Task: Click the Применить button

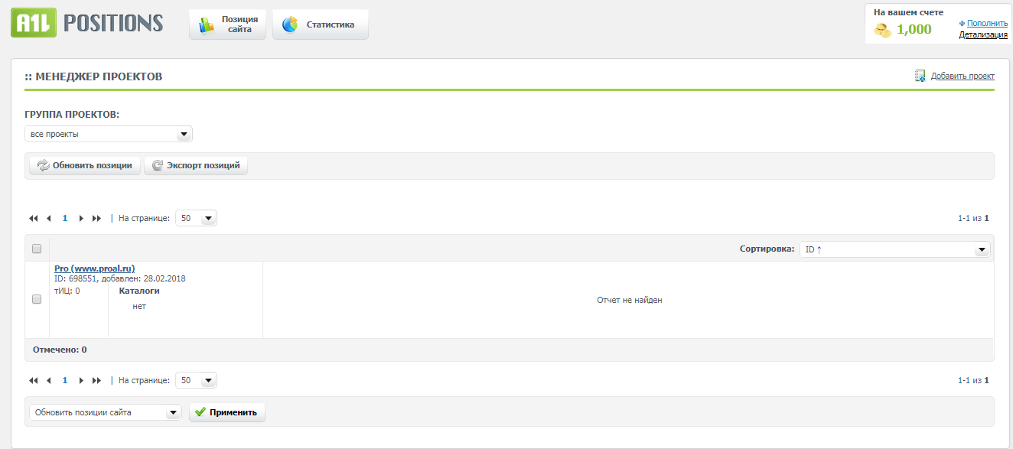Action: 227,412
